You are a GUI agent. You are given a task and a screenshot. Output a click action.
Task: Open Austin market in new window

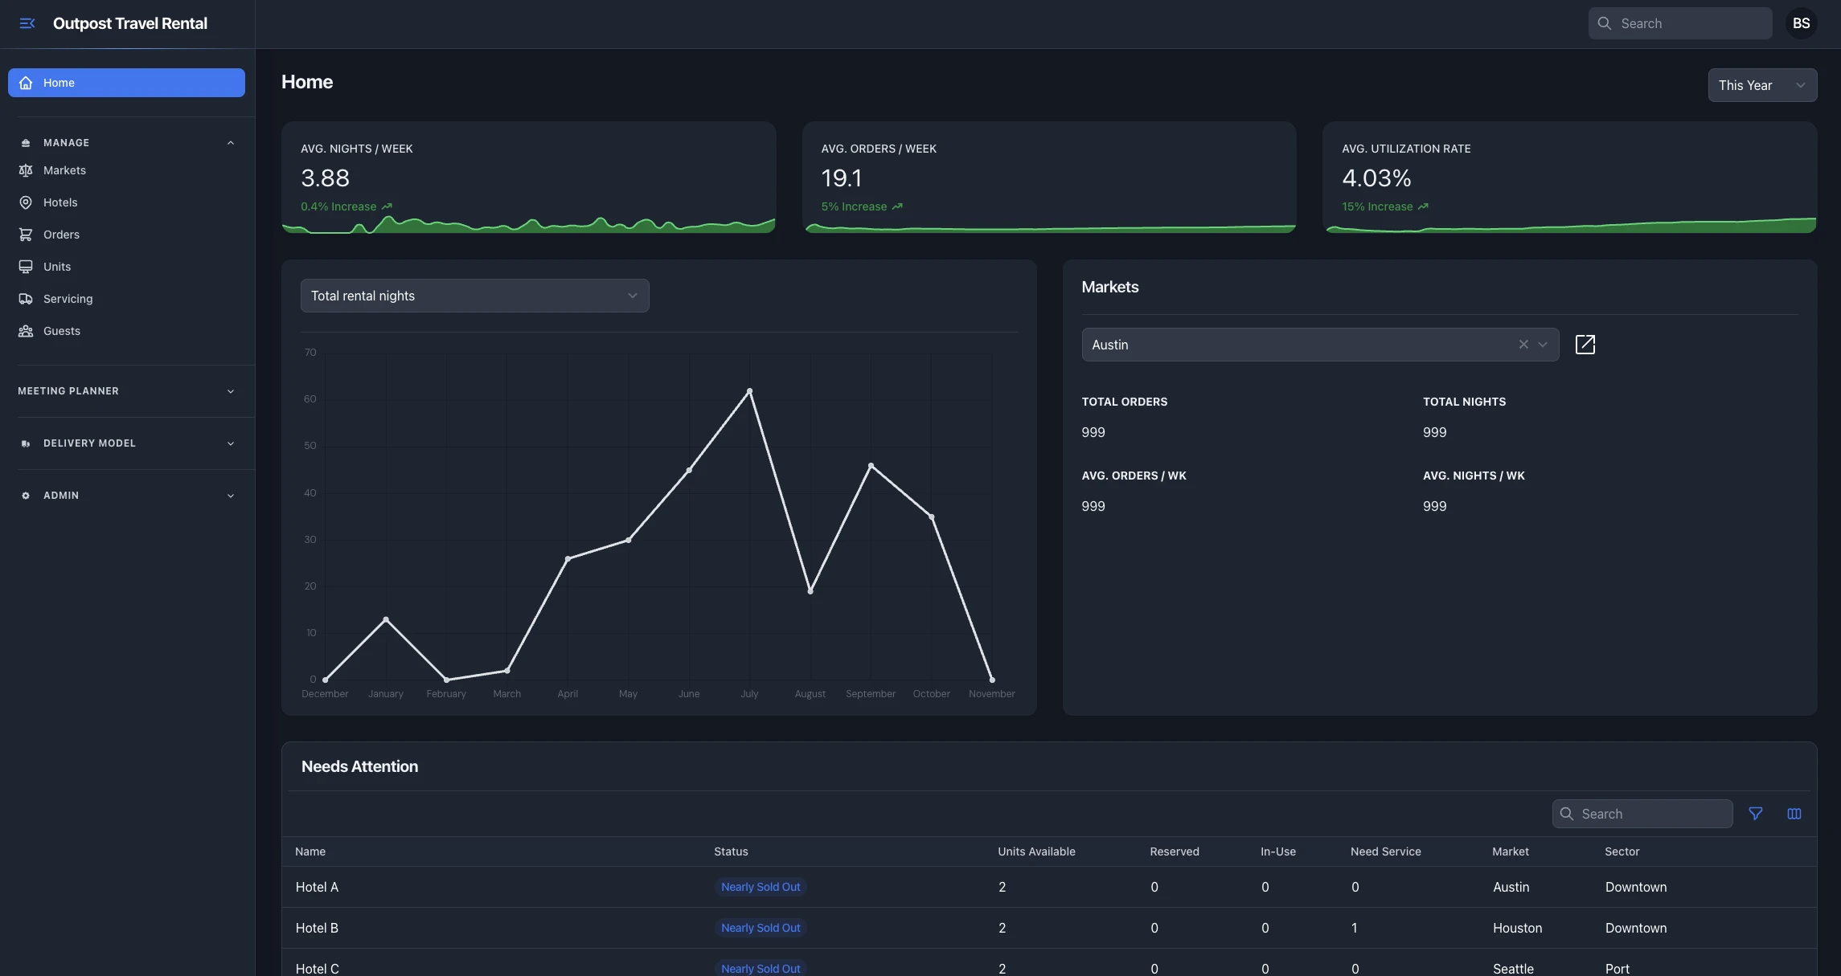click(x=1585, y=345)
